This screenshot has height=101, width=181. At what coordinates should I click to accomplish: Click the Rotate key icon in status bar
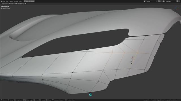click(x=40, y=100)
